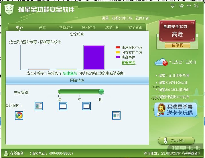This screenshot has width=205, height=158.
Task: Click 可疑文件上报 link
Action: click(x=122, y=18)
